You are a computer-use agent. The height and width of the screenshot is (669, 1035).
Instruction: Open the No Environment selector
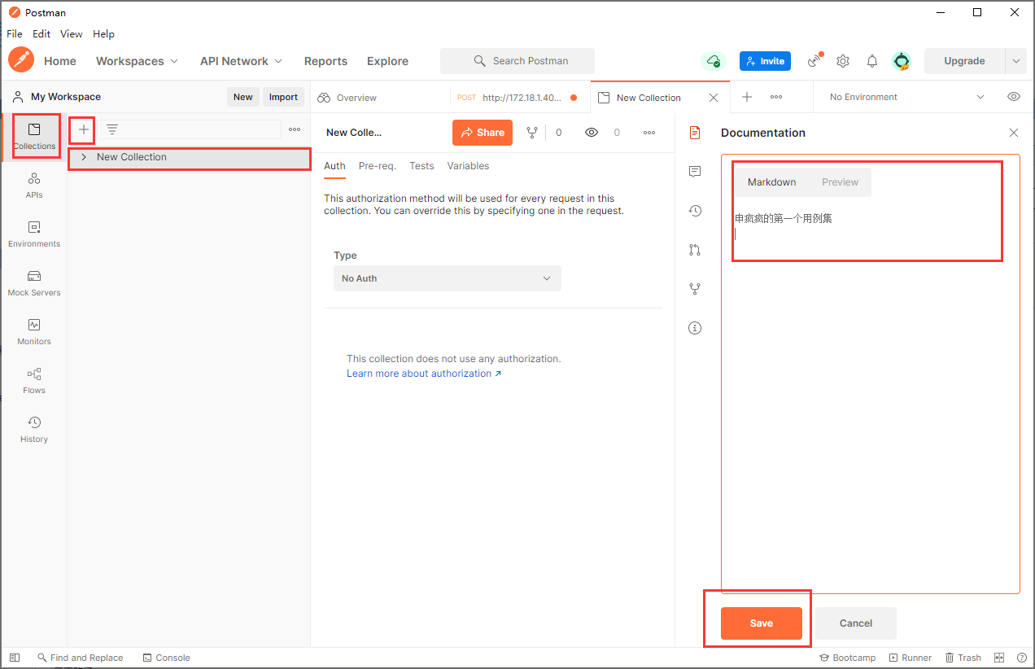[x=906, y=97]
